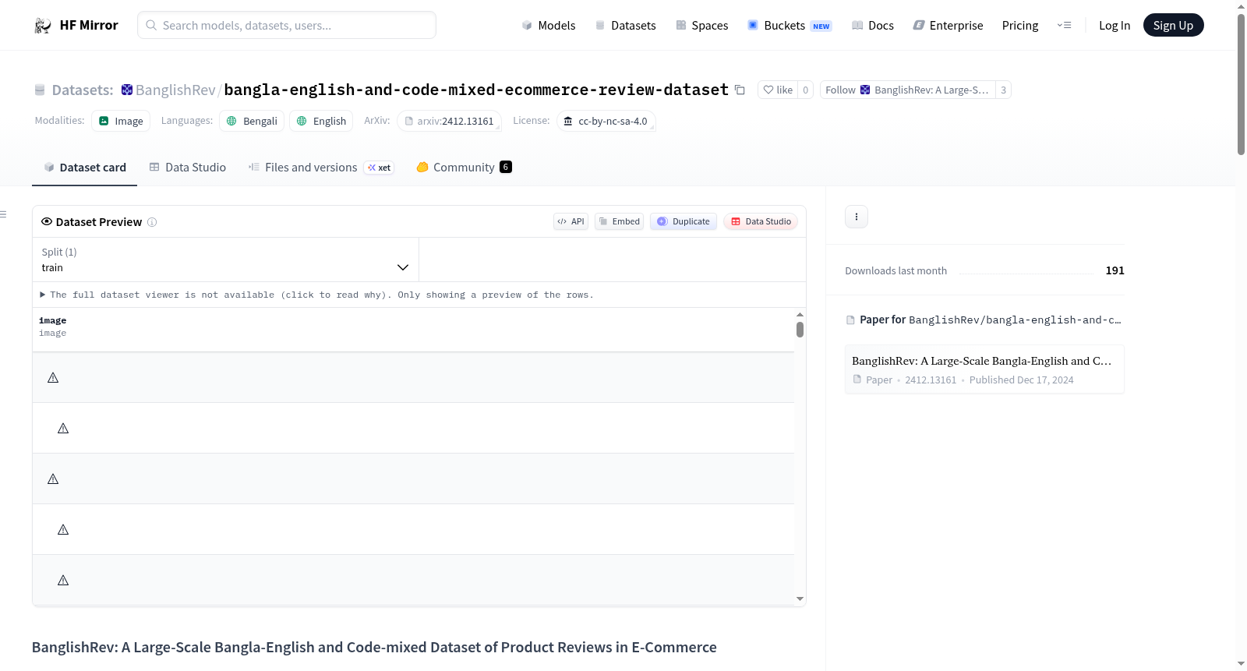Go to the Community tab
This screenshot has height=671, width=1247.
pyautogui.click(x=464, y=168)
